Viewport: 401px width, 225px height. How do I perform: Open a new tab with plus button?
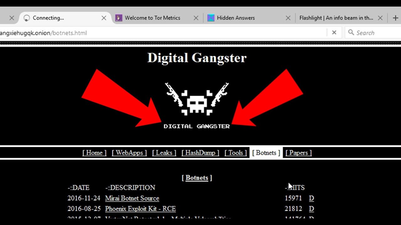pyautogui.click(x=395, y=18)
